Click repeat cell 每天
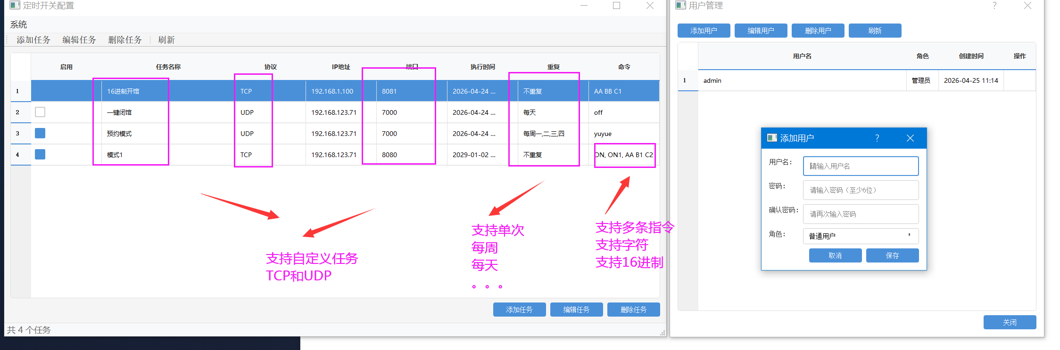Image resolution: width=1060 pixels, height=350 pixels. 553,112
